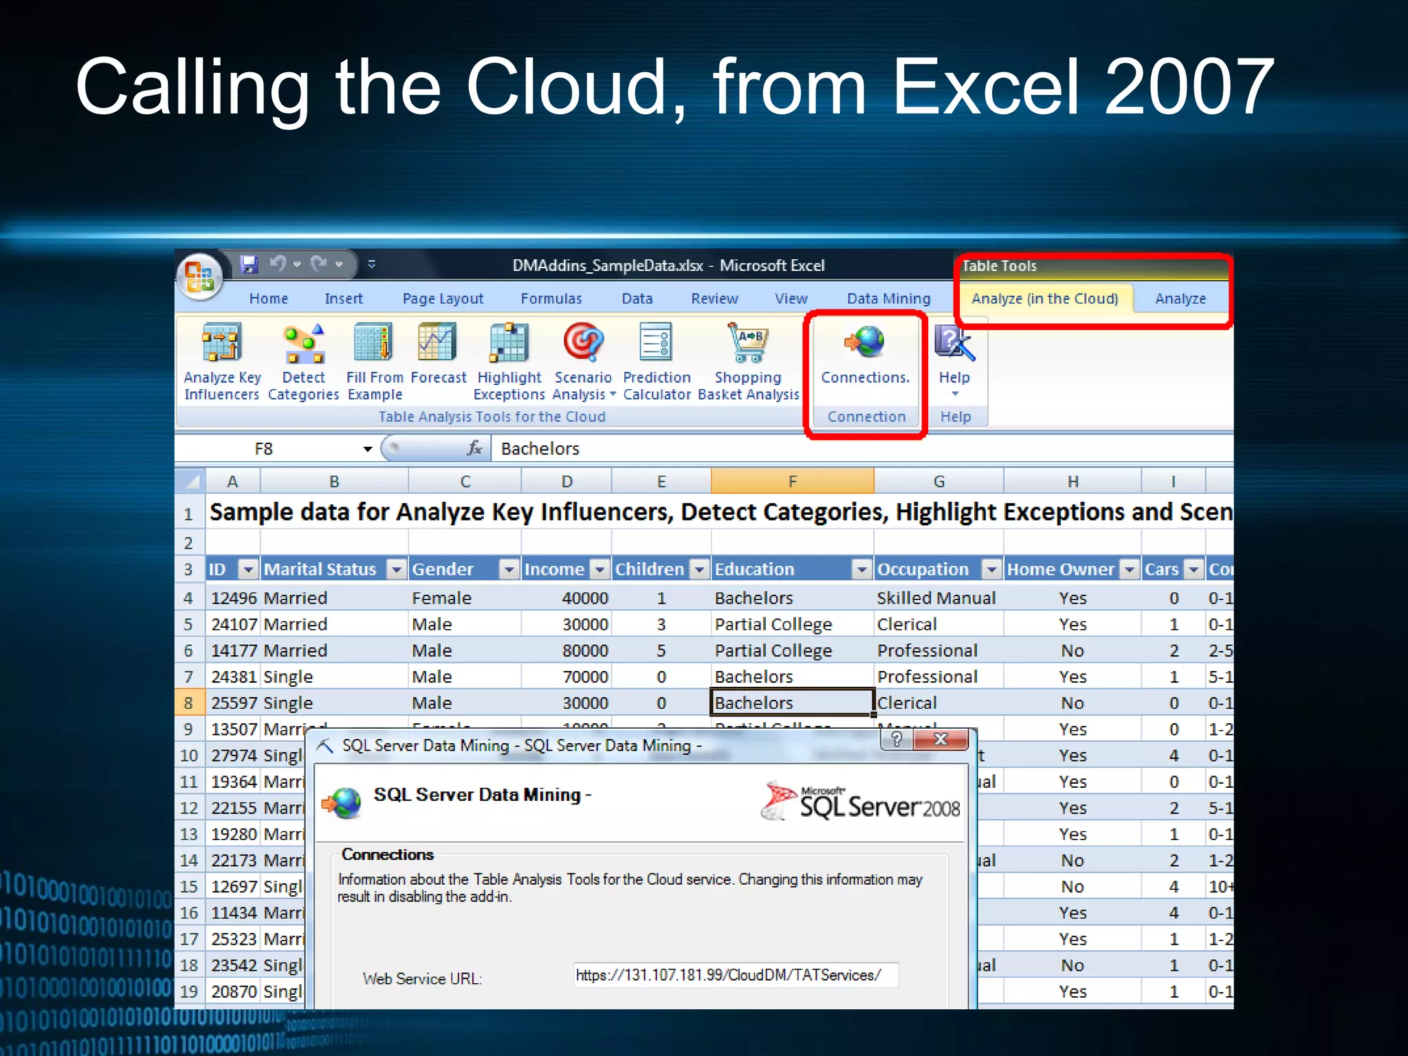
Task: Click the Highlight Exceptions icon
Action: pos(509,343)
